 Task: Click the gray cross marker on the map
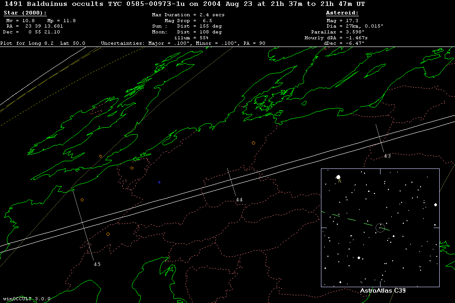tap(159, 182)
